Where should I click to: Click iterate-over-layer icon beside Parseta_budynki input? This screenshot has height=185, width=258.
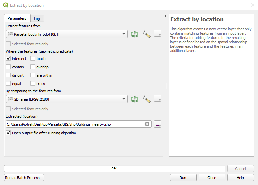(x=135, y=34)
